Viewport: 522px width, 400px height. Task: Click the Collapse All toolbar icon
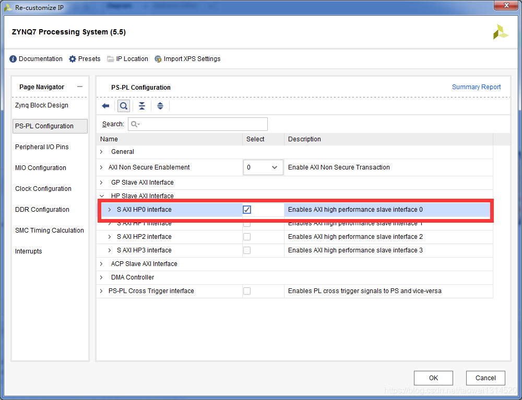tap(142, 106)
